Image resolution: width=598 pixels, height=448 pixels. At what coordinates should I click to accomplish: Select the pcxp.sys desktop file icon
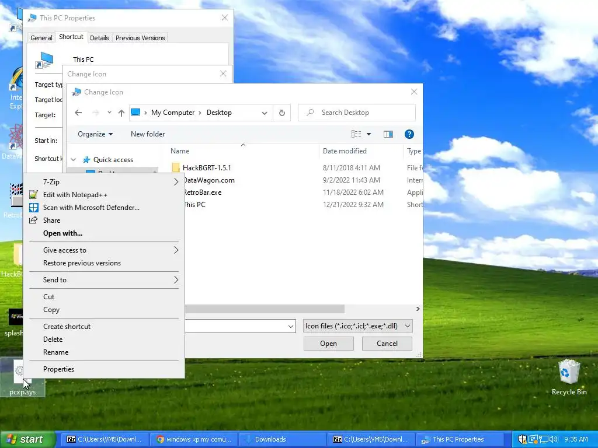tap(23, 377)
